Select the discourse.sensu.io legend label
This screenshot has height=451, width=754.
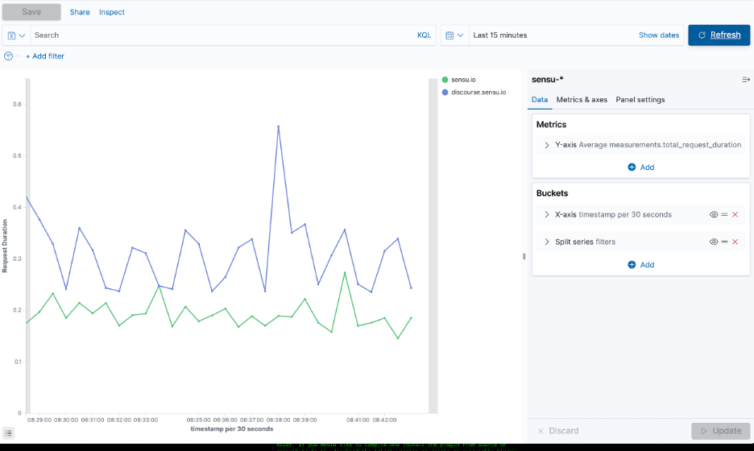pos(478,93)
